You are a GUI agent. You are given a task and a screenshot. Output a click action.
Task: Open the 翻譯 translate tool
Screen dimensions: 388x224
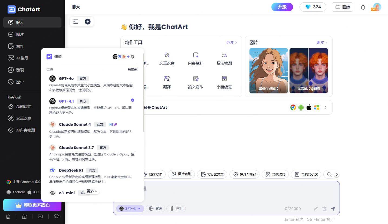(167, 82)
